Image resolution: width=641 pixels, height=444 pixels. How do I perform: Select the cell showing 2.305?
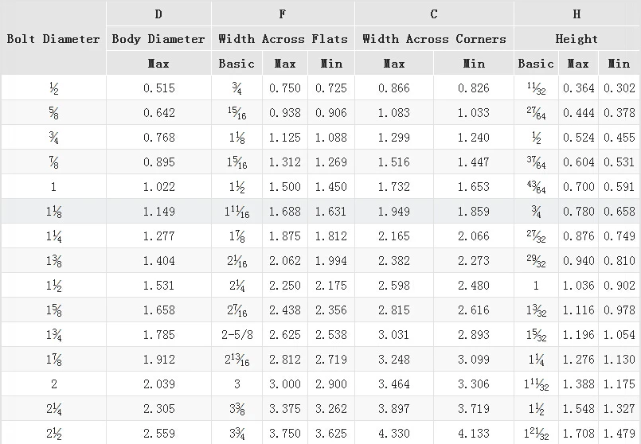tap(158, 409)
